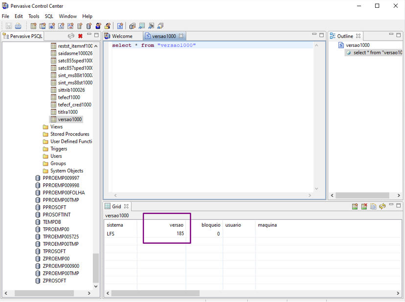
Task: Click the Print icon in main toolbar
Action: [18, 26]
